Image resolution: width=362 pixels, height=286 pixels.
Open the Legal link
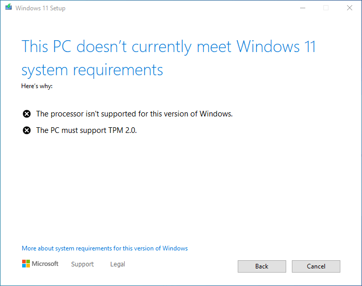click(x=118, y=264)
